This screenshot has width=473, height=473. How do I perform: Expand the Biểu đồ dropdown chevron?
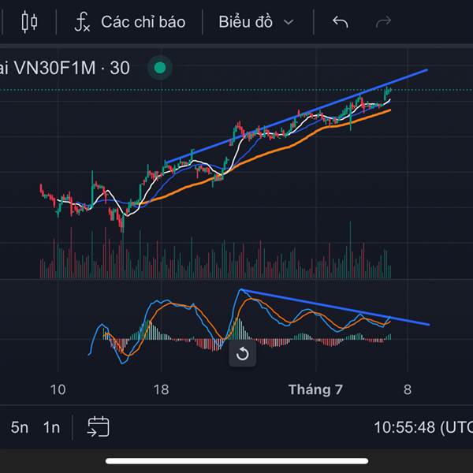[289, 22]
